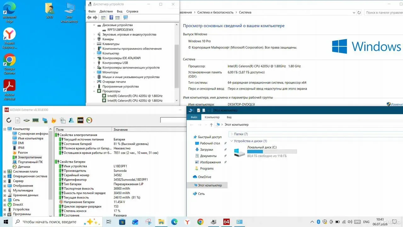Open Yandex Browser desktop shortcut
Screen dimensions: 403x227
(9, 38)
